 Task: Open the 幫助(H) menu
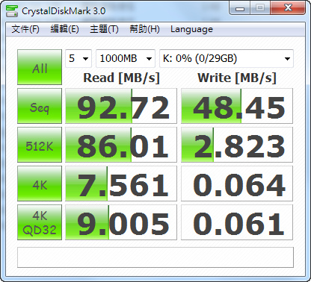(144, 29)
